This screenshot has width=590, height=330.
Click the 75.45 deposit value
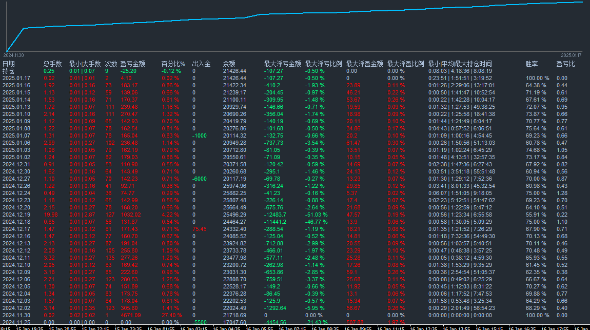[200, 229]
